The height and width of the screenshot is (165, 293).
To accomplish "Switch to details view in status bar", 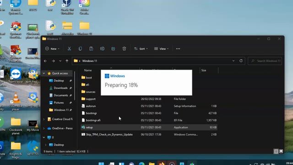I will tap(276, 151).
